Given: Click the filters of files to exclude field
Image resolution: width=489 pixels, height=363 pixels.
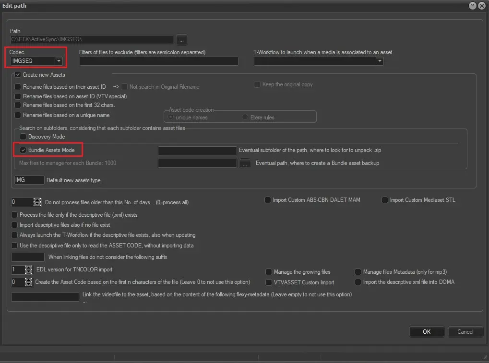Looking at the screenshot, I should pyautogui.click(x=159, y=61).
